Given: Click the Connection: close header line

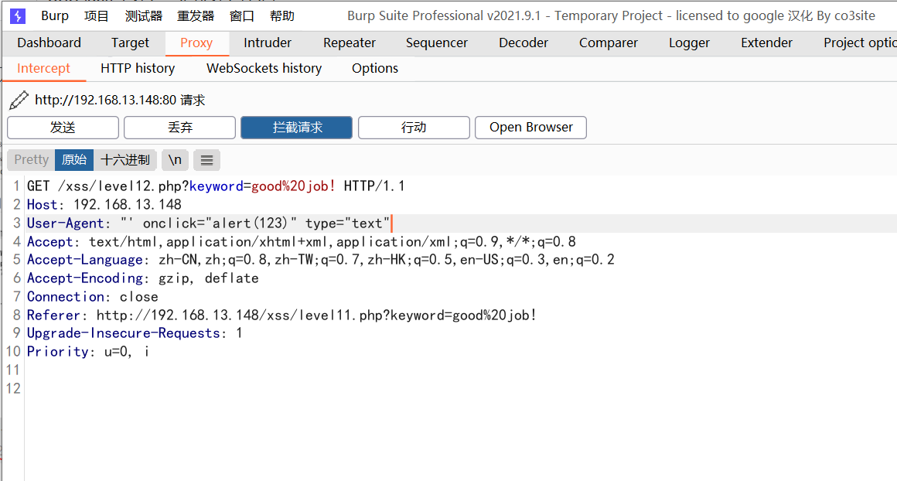Looking at the screenshot, I should click(93, 297).
